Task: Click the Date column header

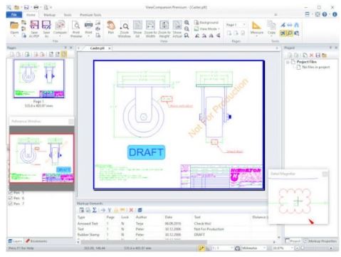Action: tap(169, 217)
